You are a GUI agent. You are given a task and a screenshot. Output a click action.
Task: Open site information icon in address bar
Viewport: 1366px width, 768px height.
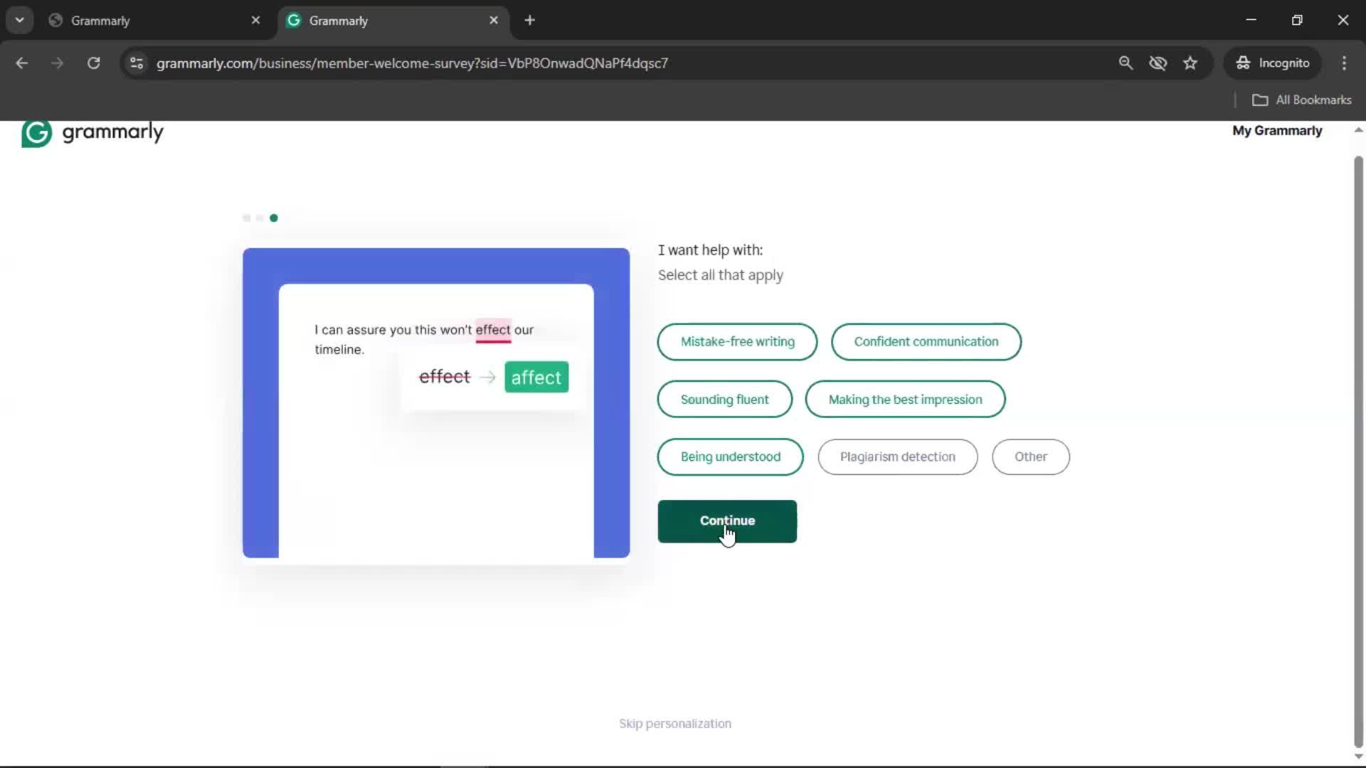click(x=137, y=63)
